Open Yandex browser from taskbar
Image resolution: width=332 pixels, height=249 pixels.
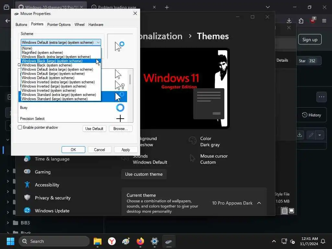[112, 241]
